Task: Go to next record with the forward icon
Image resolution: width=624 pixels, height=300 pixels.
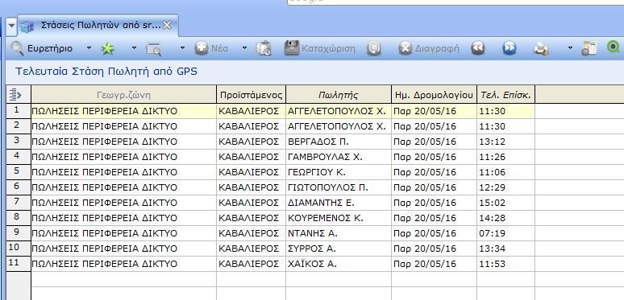Action: click(x=509, y=48)
